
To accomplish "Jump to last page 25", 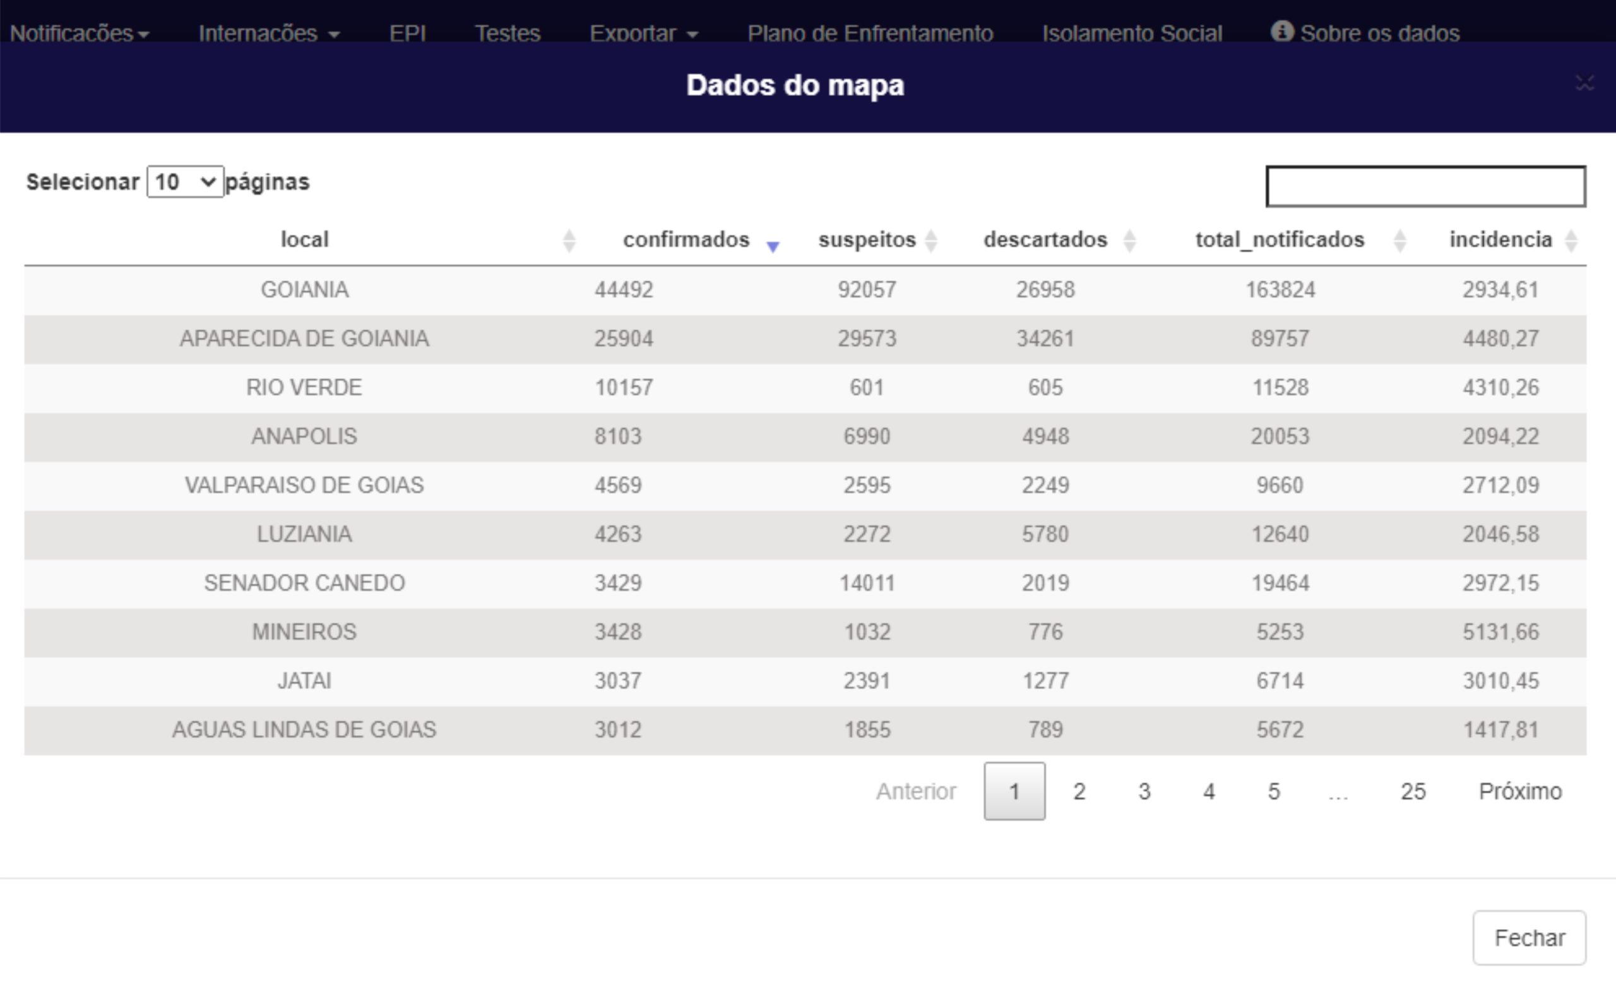I will pos(1412,791).
